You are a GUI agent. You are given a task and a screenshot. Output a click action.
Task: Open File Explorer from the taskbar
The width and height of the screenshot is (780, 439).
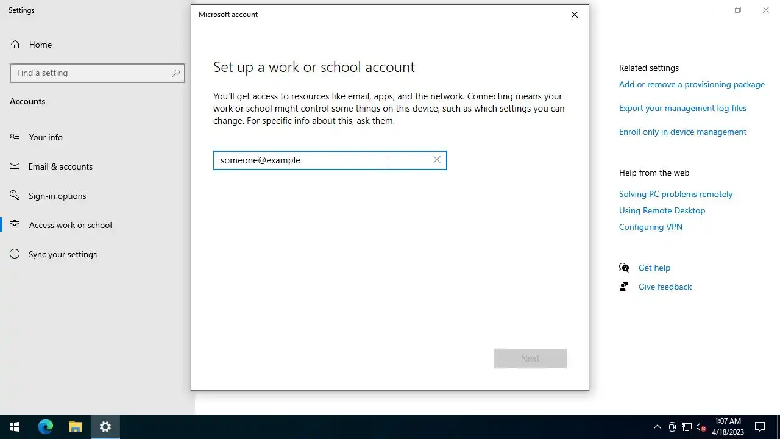pos(75,427)
